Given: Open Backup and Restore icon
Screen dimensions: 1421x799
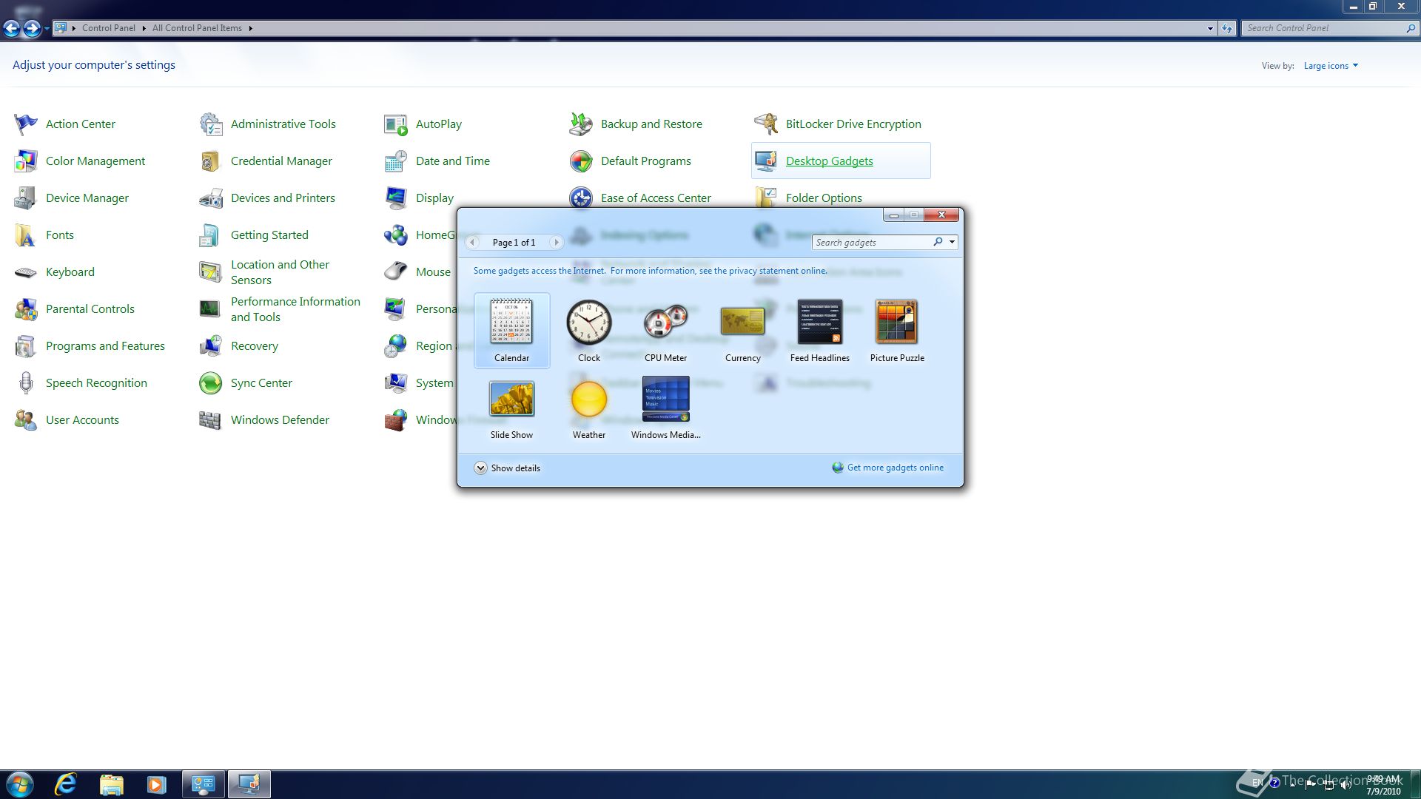Looking at the screenshot, I should [x=581, y=124].
